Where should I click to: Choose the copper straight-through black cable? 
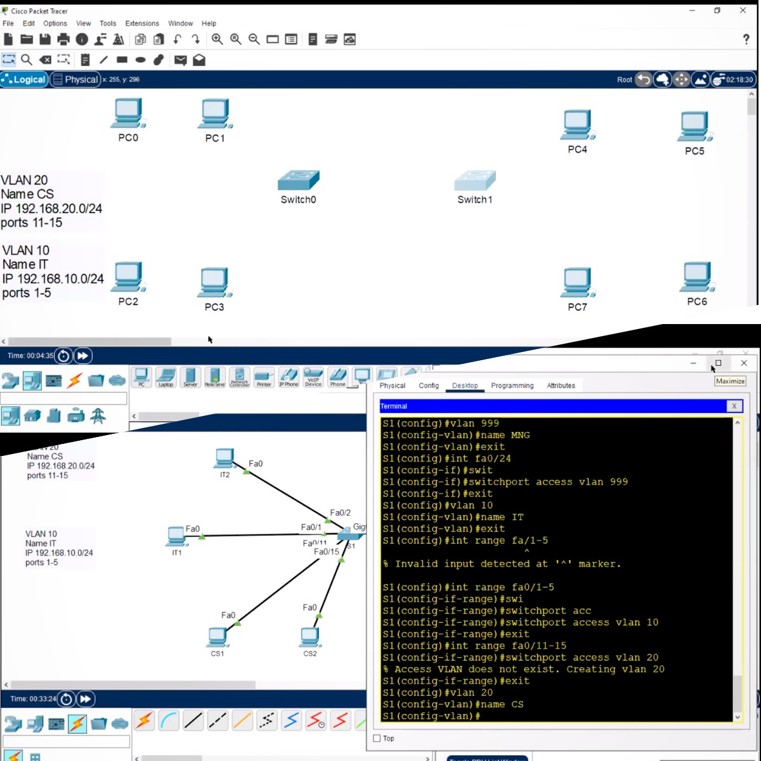193,721
